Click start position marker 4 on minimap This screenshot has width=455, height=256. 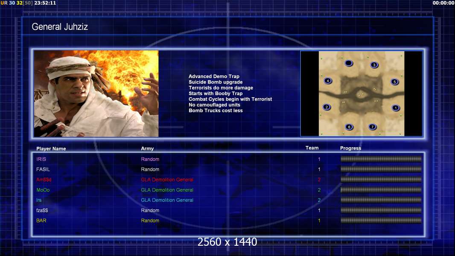coord(328,81)
